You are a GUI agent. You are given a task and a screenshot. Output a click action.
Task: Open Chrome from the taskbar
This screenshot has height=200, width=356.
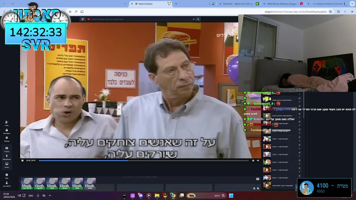click(x=173, y=196)
